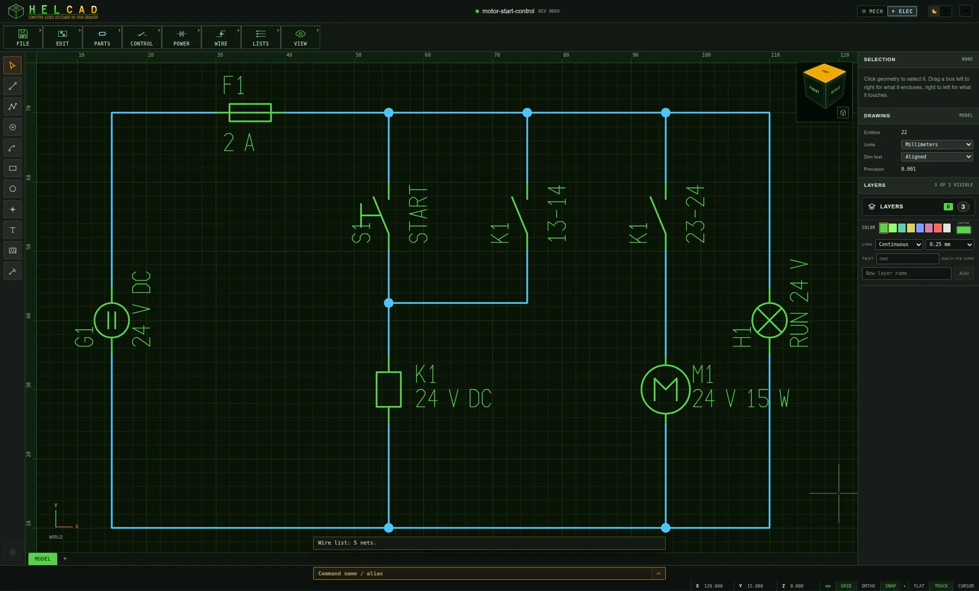Click the view cube home icon

click(x=843, y=113)
